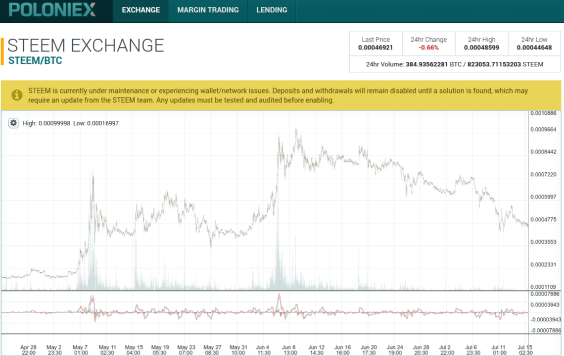Screen dimensions: 564x356
Task: Click the 0.0009664 price axis label
Action: coord(543,129)
